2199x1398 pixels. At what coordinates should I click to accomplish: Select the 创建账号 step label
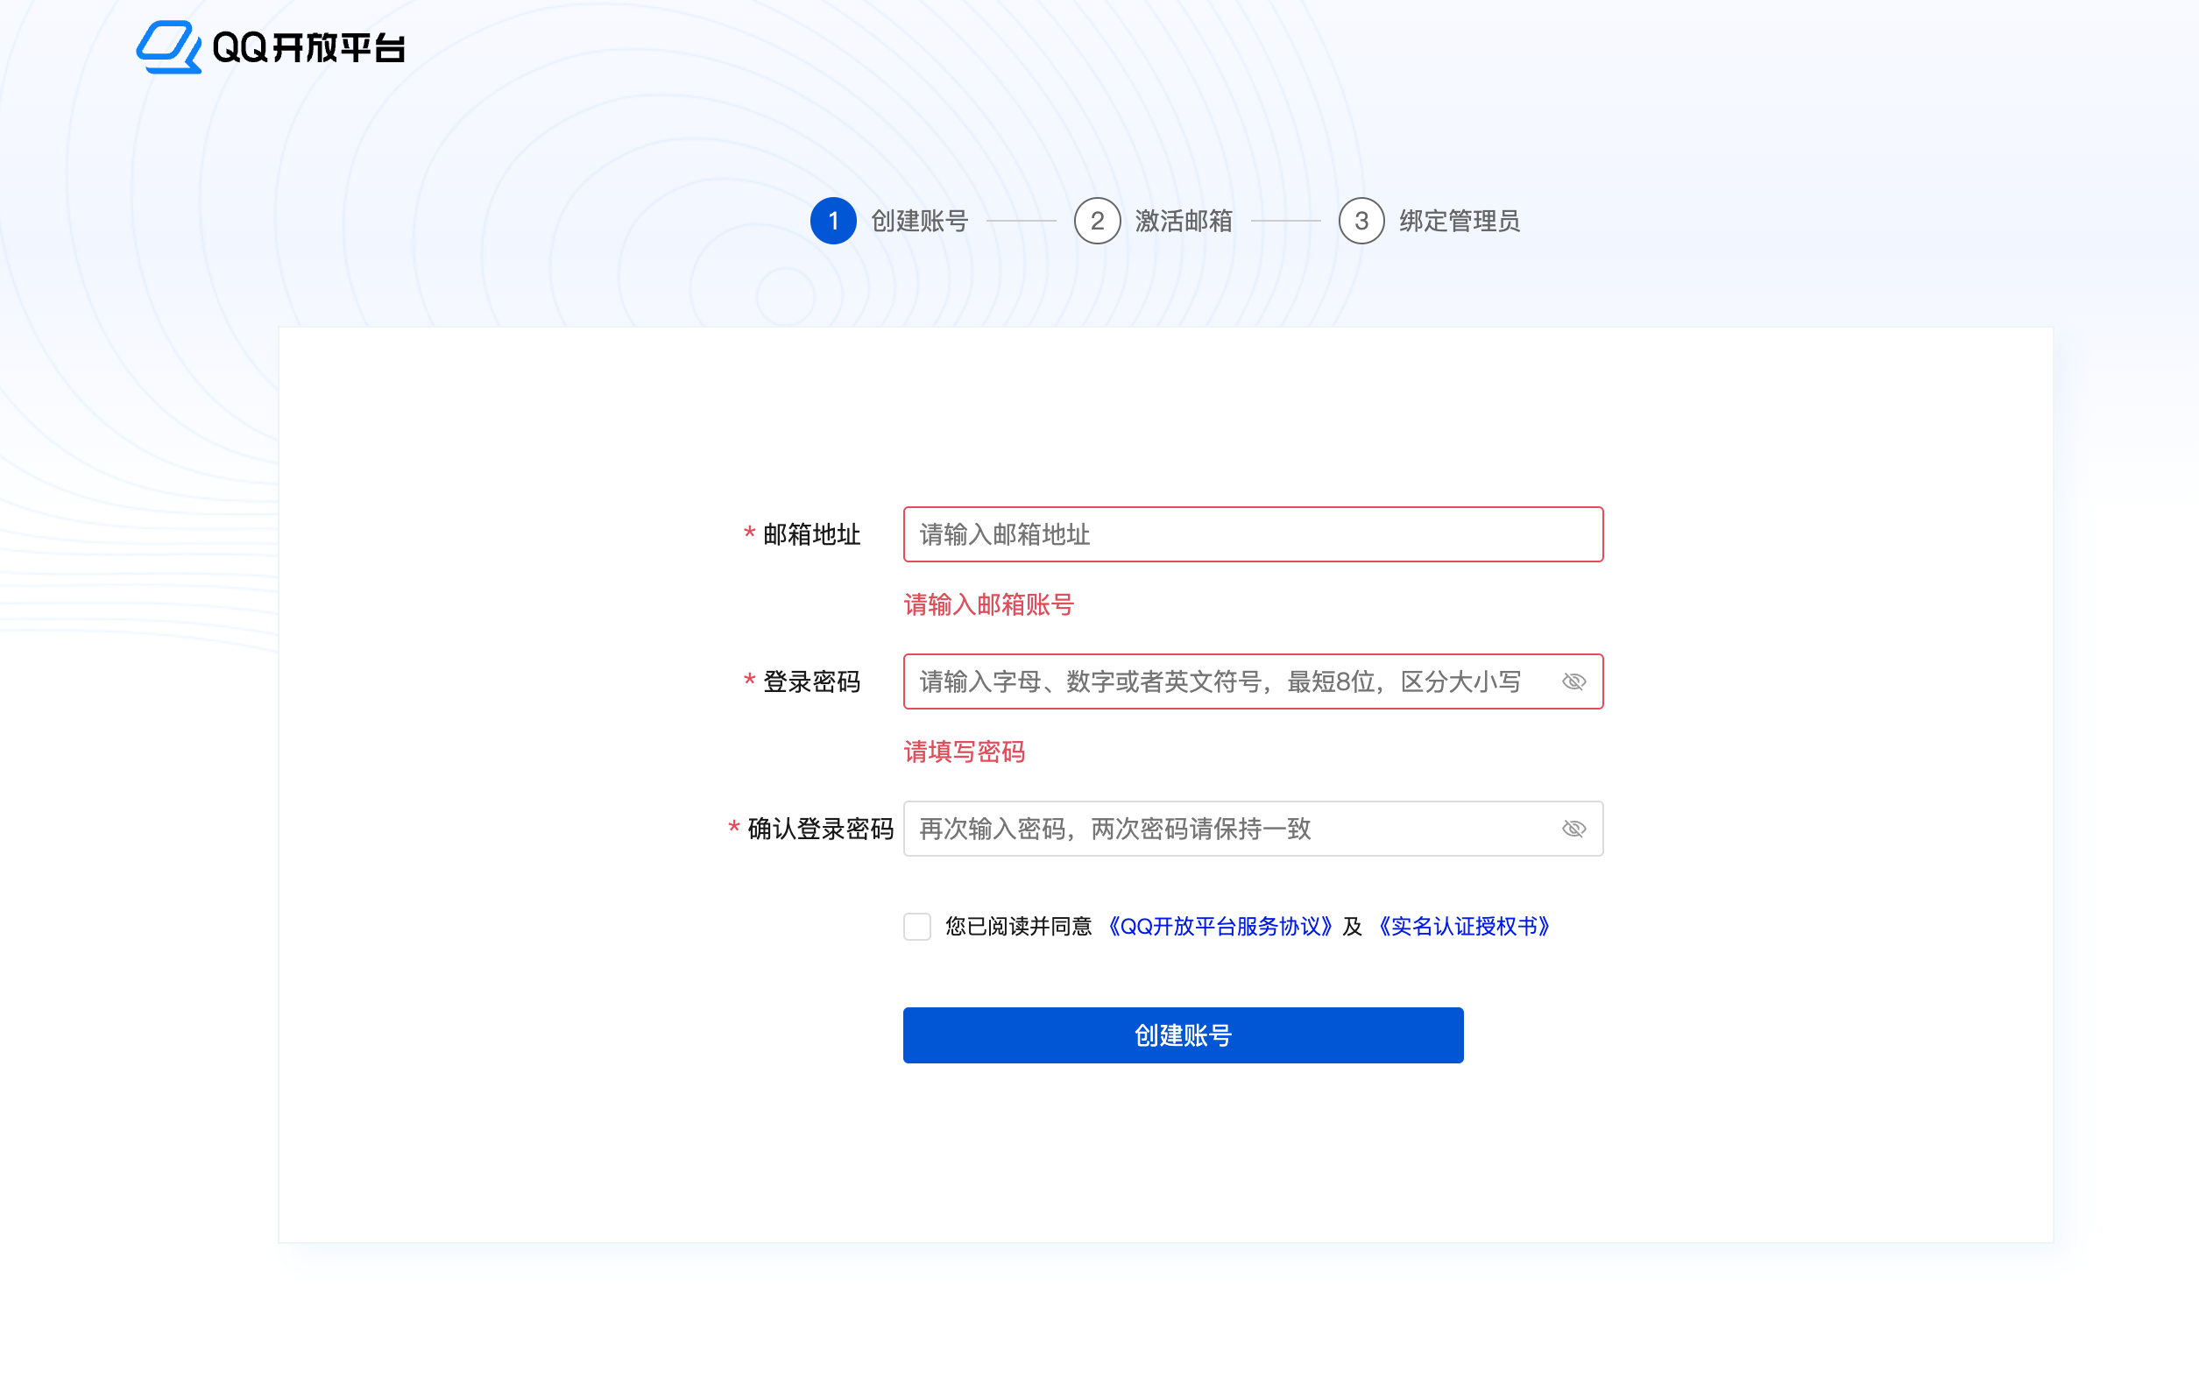pos(919,221)
